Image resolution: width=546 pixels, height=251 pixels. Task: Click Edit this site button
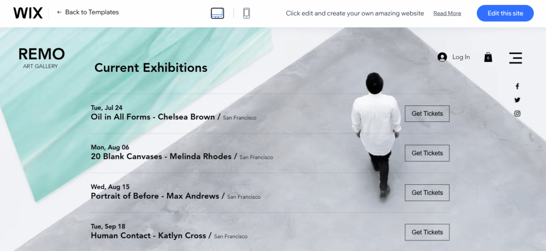click(505, 13)
